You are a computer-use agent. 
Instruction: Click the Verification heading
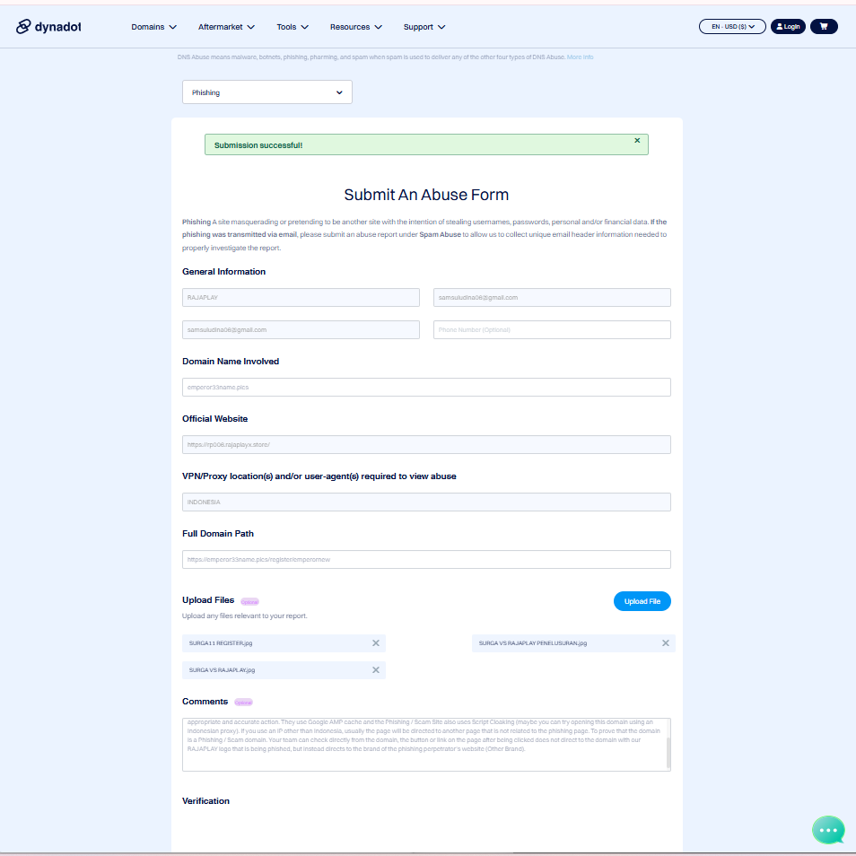pos(205,801)
